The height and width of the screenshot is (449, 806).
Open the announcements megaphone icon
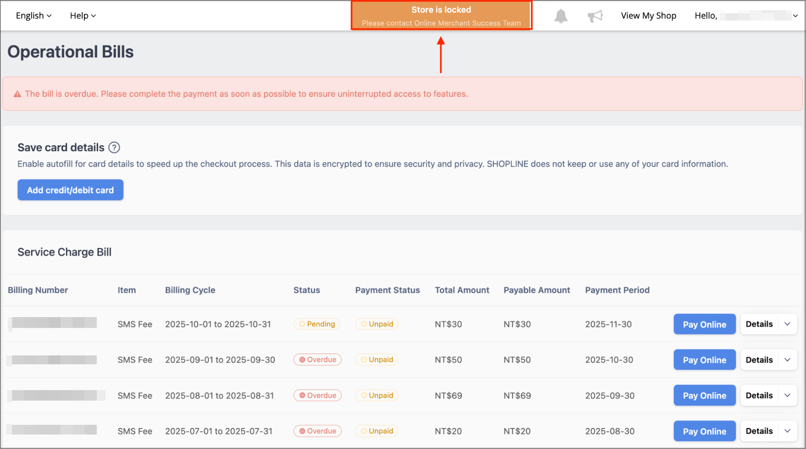[x=595, y=16]
